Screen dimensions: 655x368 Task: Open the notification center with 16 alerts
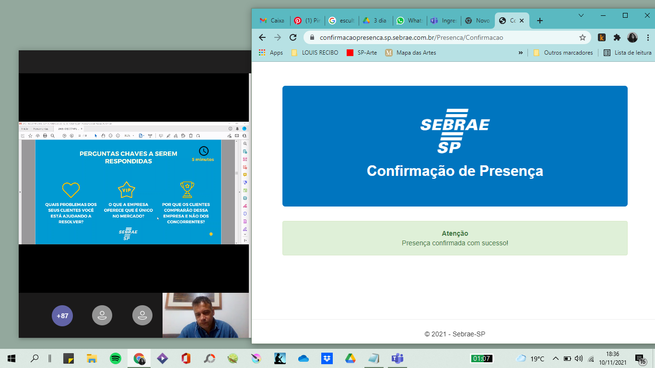point(641,359)
